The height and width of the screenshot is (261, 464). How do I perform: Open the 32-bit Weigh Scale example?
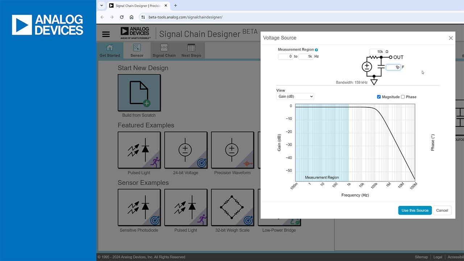pyautogui.click(x=232, y=207)
